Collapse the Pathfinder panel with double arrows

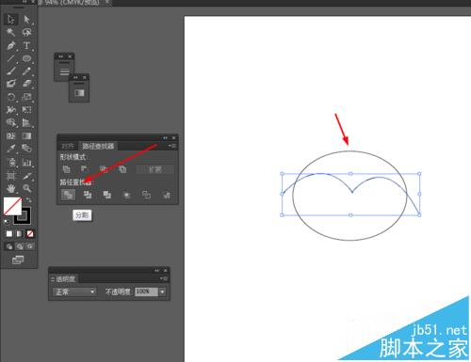tap(165, 138)
